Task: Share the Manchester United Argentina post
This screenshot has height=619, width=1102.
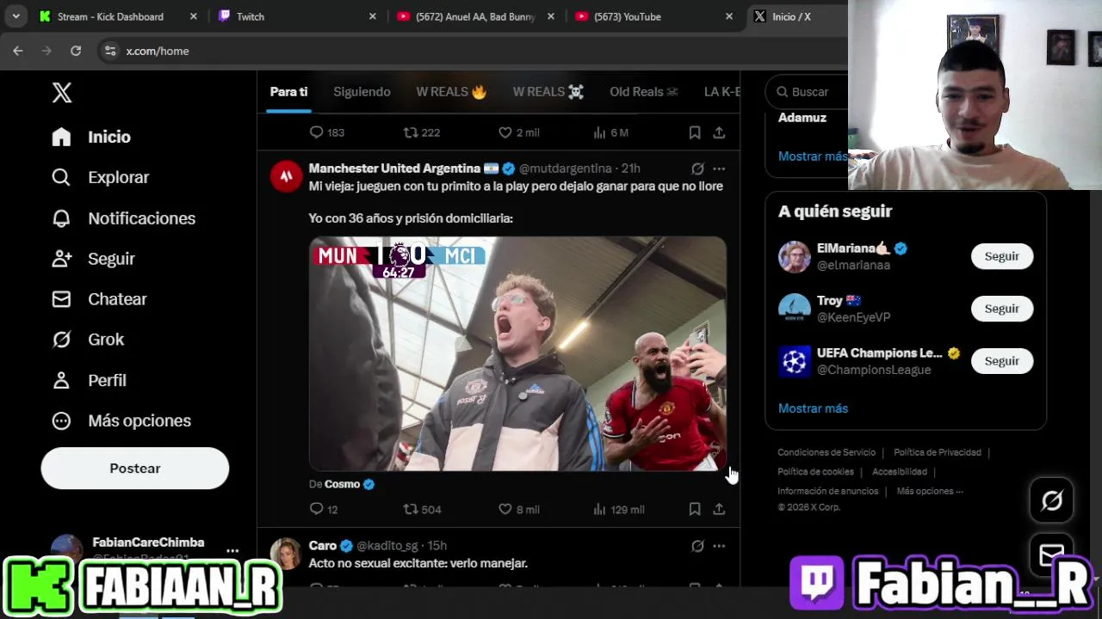Action: 719,509
